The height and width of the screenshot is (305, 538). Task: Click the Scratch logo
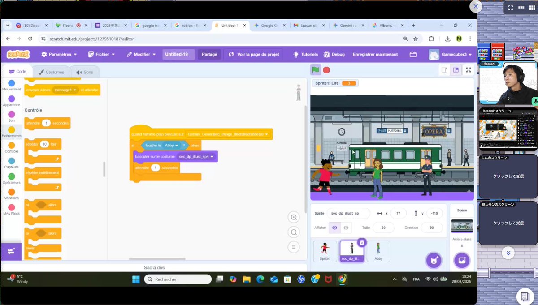click(18, 54)
